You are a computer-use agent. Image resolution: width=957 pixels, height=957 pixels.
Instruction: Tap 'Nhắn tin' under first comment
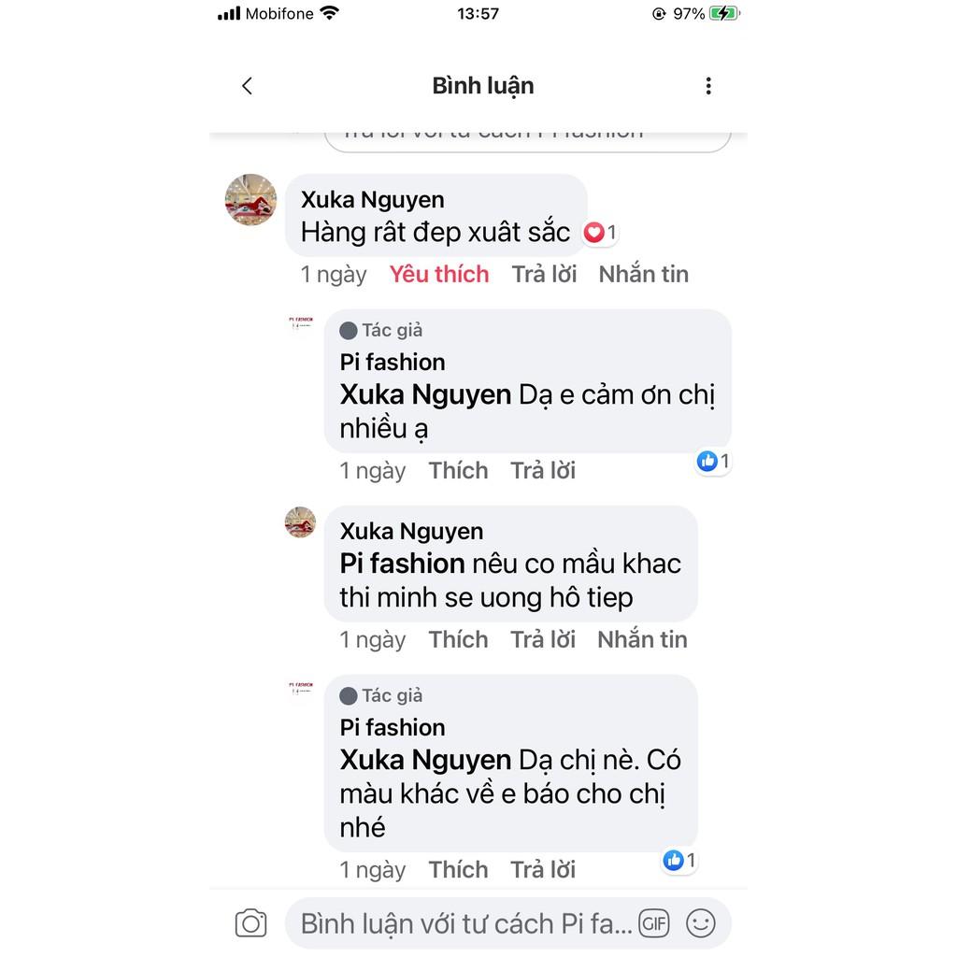643,274
